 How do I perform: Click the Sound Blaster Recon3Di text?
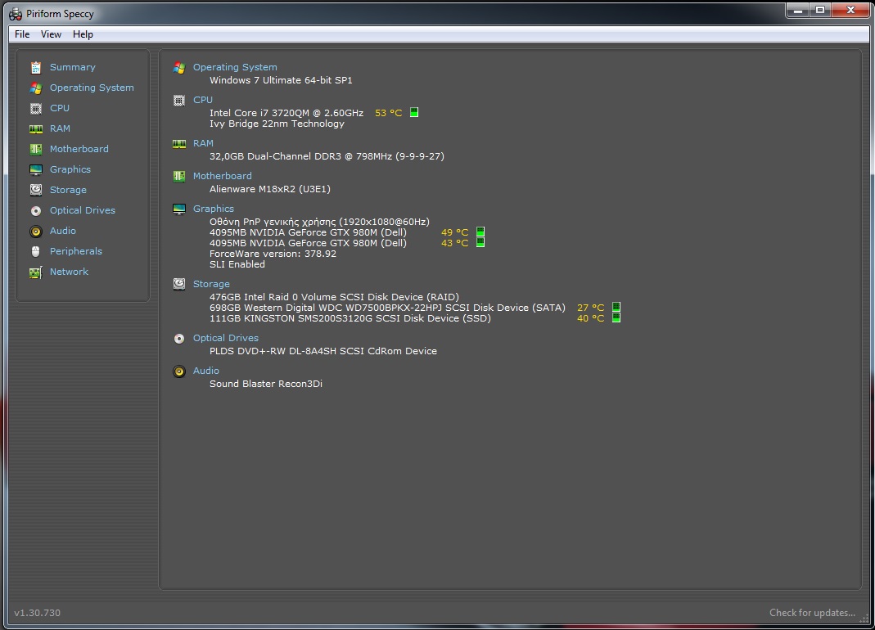tap(266, 384)
